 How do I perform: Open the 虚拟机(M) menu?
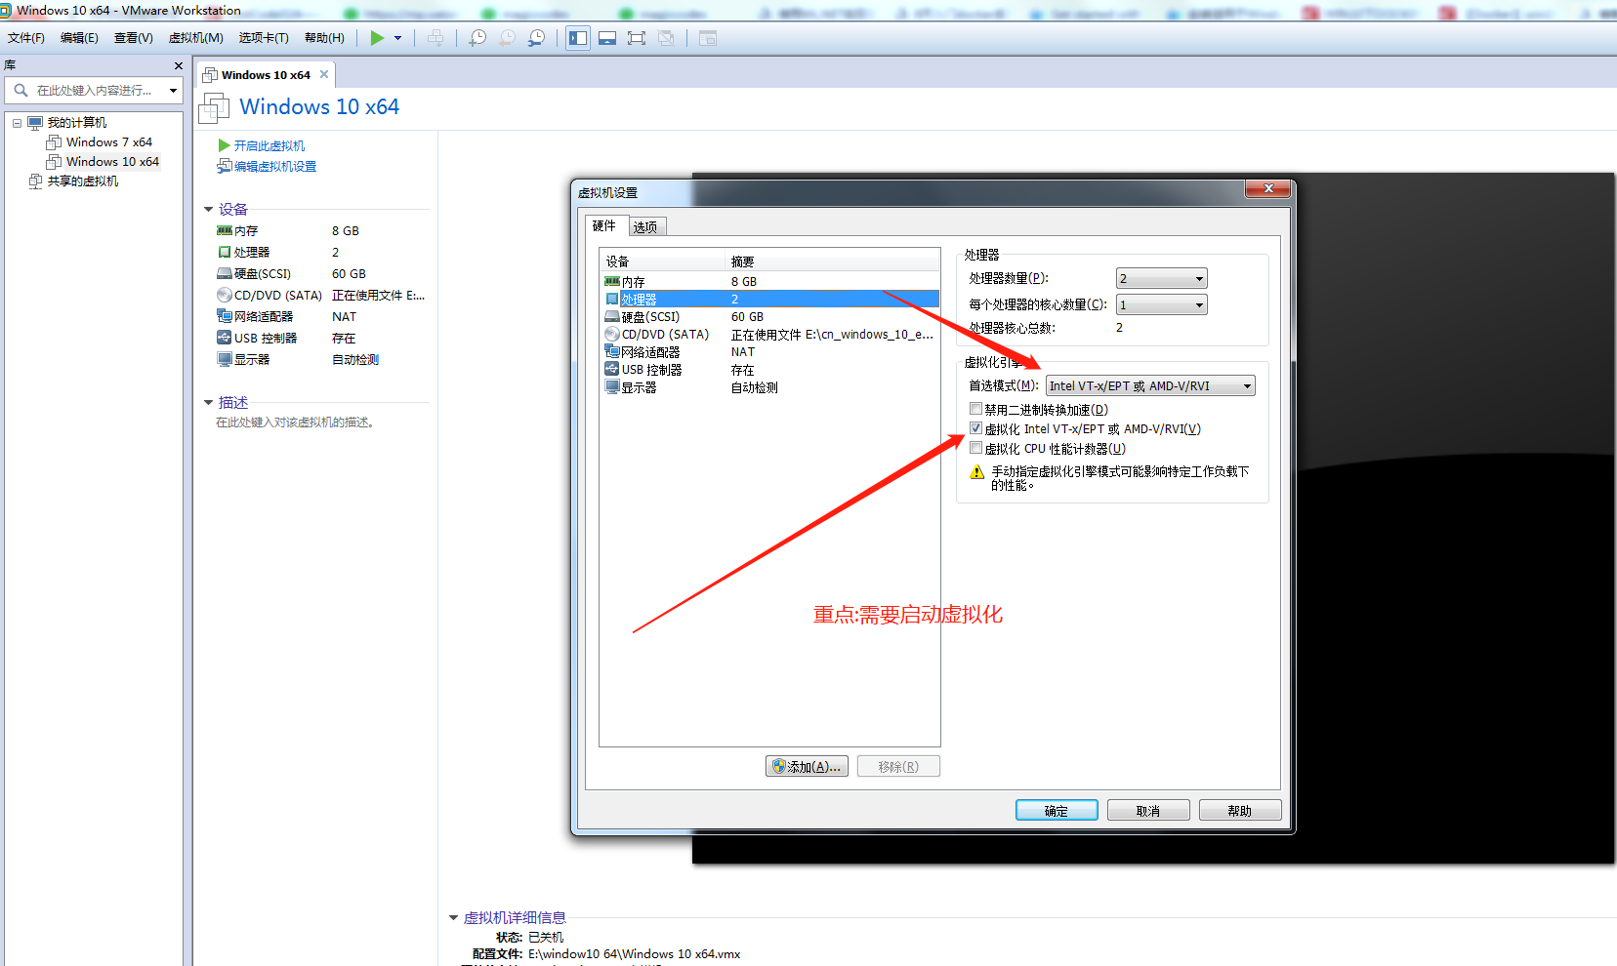[x=196, y=38]
